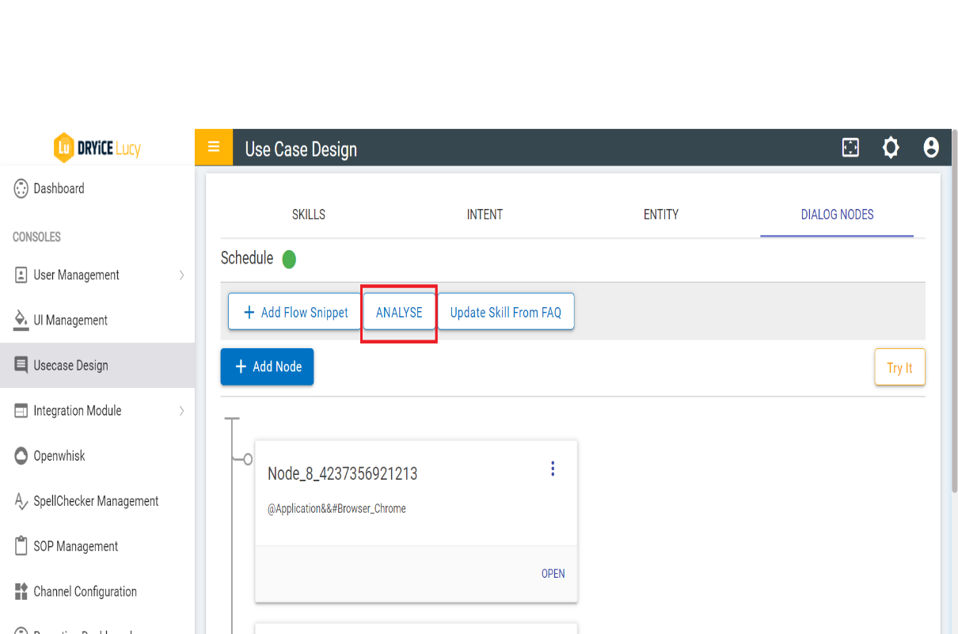
Task: Click the DRYiCE Lucy logo
Action: tap(97, 148)
